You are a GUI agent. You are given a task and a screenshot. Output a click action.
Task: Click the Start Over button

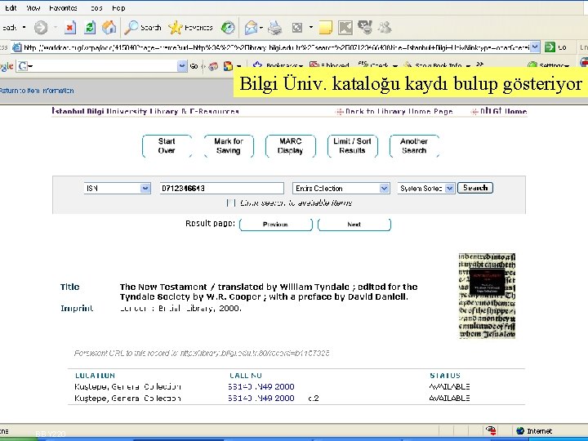167,146
